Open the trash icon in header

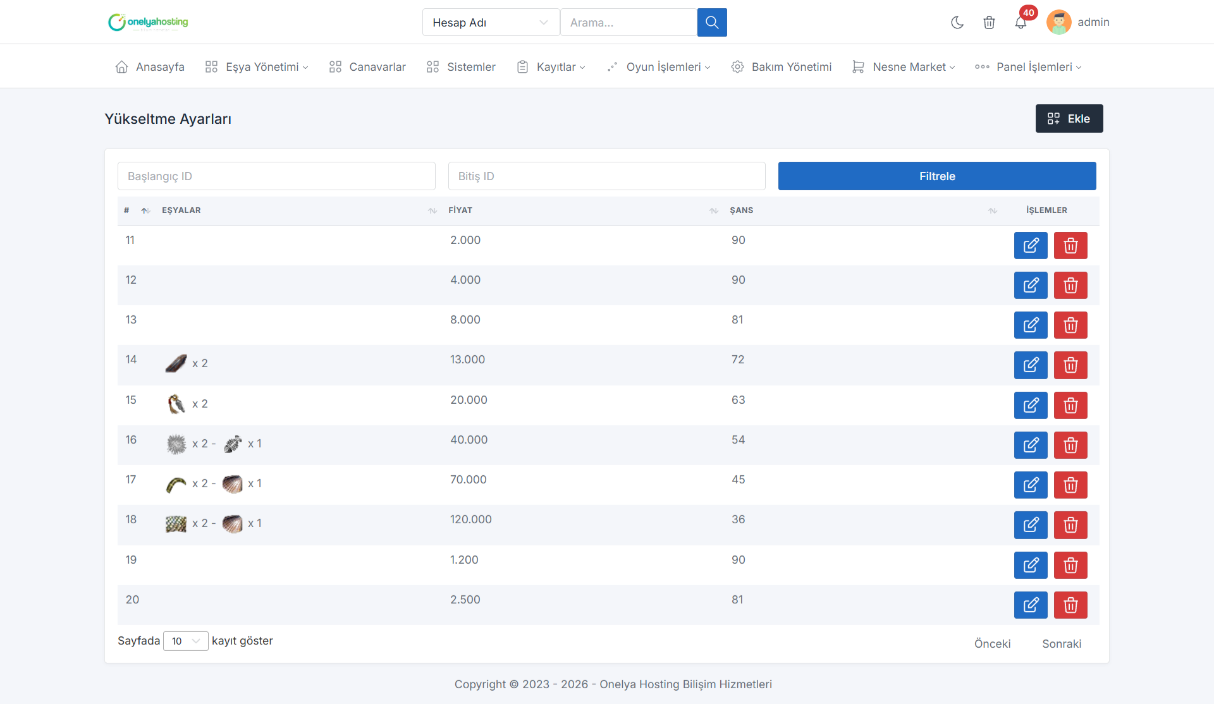pyautogui.click(x=989, y=22)
